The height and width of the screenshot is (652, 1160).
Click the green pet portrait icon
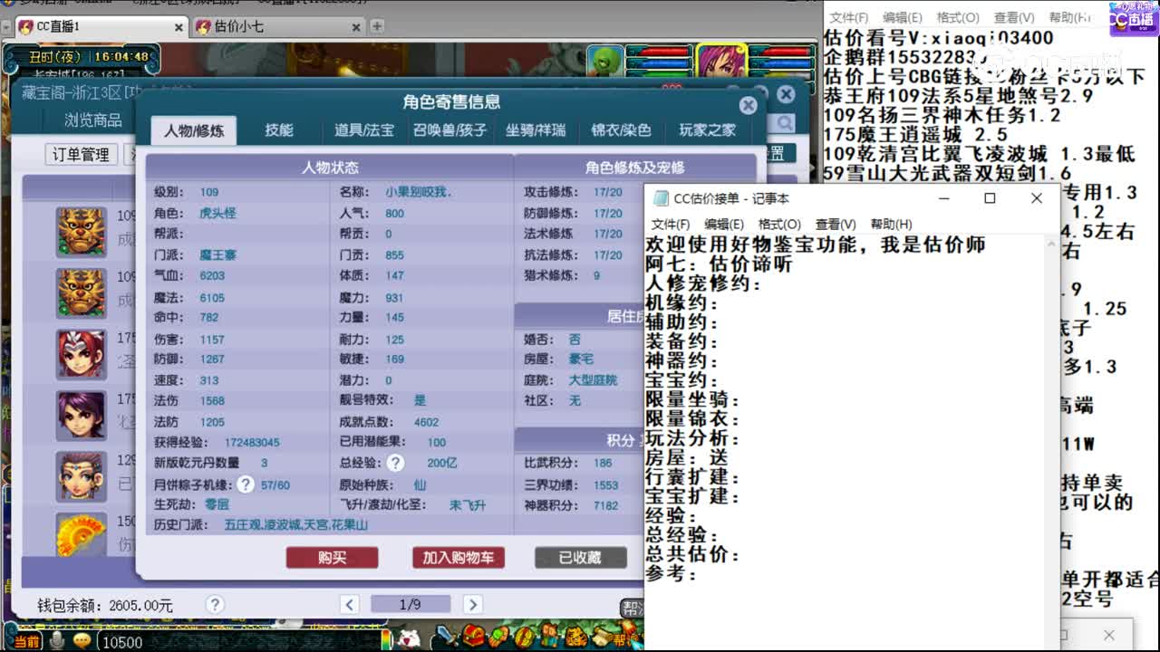605,62
